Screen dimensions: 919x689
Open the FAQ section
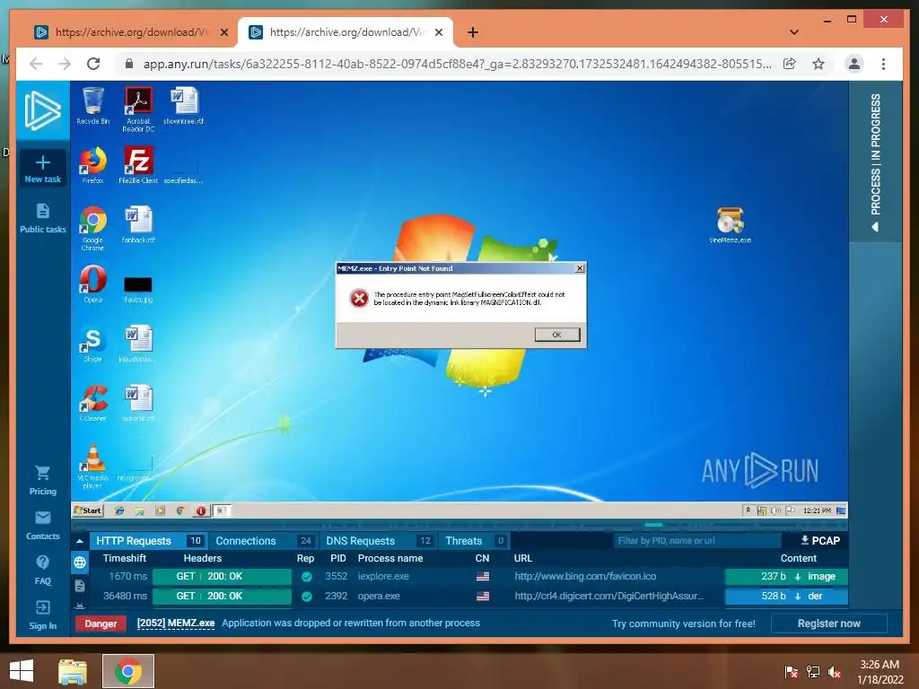tap(43, 570)
